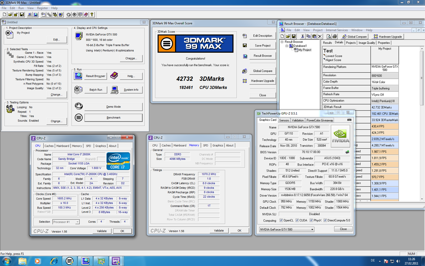Click the Global Compare globe icon in Overall Score
The width and height of the screenshot is (425, 266).
245,71
